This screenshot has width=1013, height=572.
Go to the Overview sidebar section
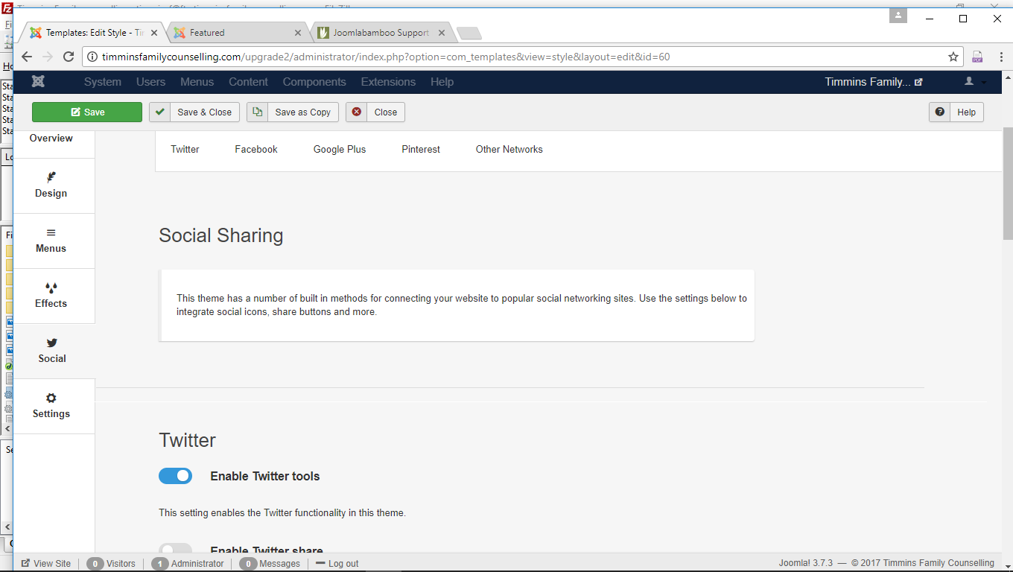[x=51, y=139]
